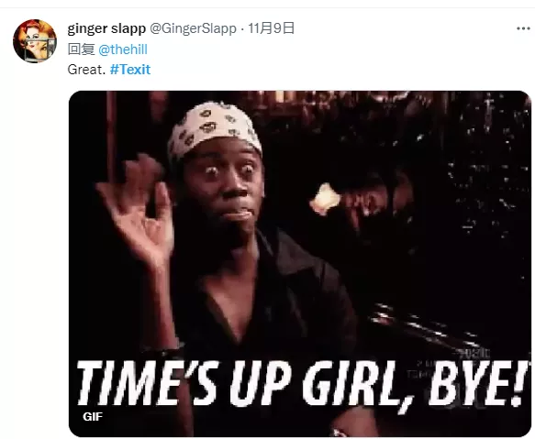
Task: Click the white headscarf in the GIF
Action: tap(214, 127)
